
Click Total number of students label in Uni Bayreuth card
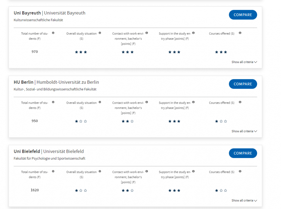click(x=35, y=36)
